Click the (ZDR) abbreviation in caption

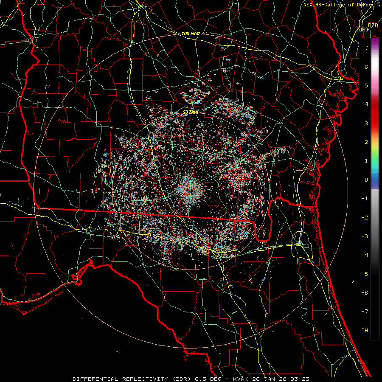tap(183, 379)
